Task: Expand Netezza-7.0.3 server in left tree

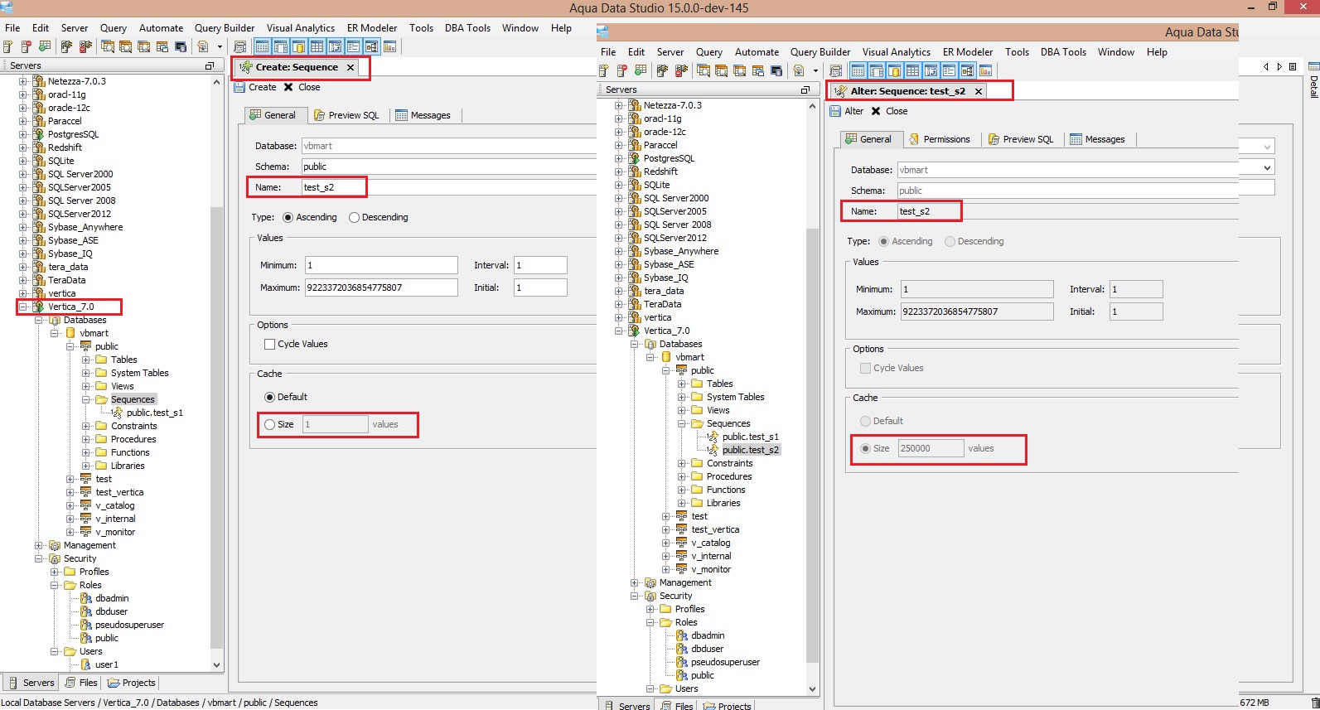Action: (x=23, y=81)
